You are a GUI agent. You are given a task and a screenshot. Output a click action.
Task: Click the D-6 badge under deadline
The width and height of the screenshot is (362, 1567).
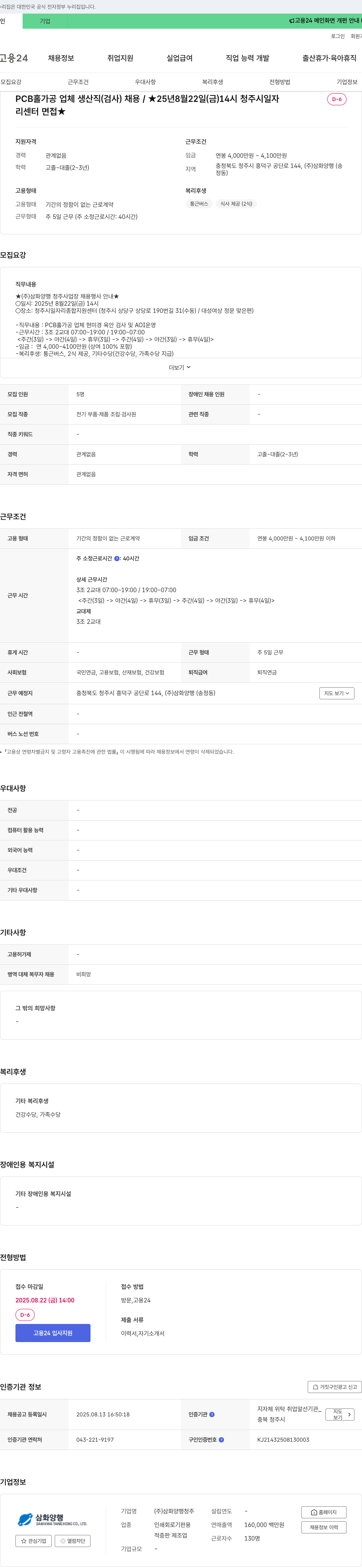pyautogui.click(x=25, y=1315)
